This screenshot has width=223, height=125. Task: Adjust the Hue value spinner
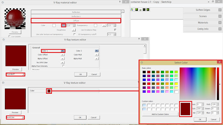point(202,105)
